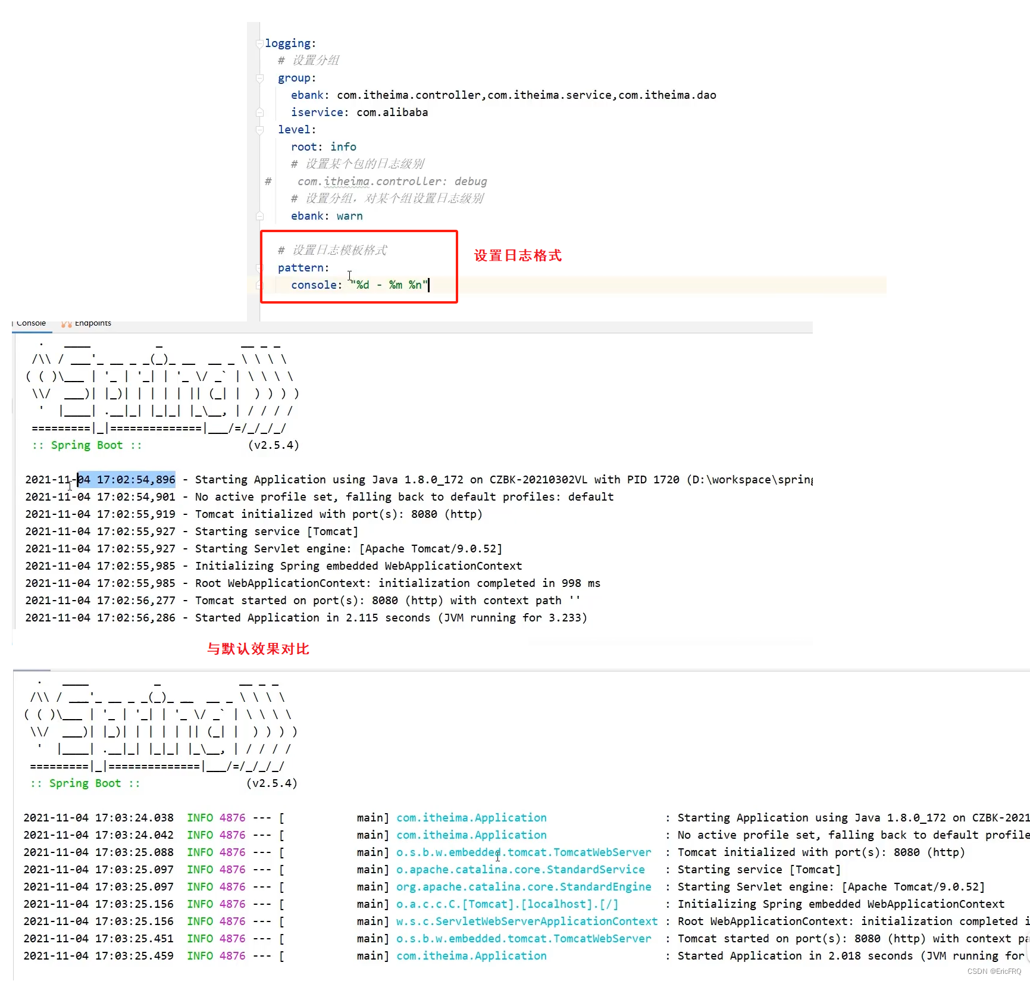Click the iservice: com.alibaba line
1030x981 pixels.
tap(359, 113)
